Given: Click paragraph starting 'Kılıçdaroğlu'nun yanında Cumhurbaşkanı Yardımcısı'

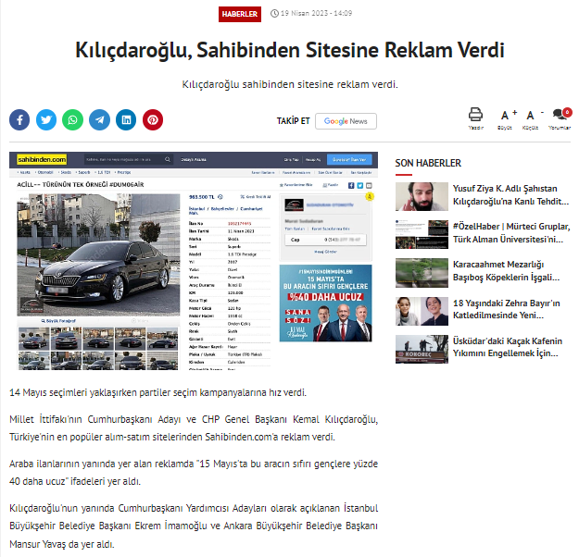Looking at the screenshot, I should tap(194, 526).
